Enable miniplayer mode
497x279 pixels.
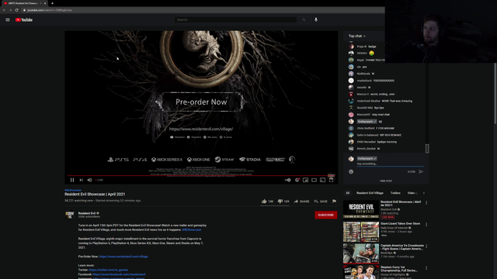[x=305, y=180]
